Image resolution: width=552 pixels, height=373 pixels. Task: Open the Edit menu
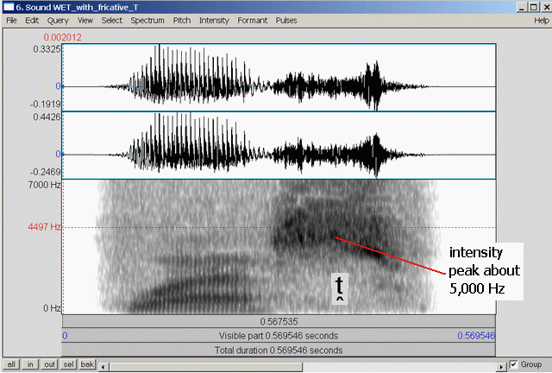[x=32, y=20]
